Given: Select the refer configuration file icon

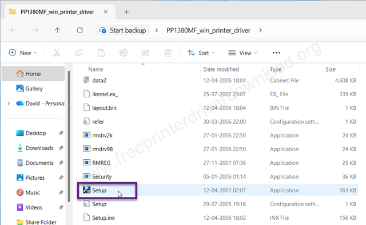Looking at the screenshot, I should 86,121.
